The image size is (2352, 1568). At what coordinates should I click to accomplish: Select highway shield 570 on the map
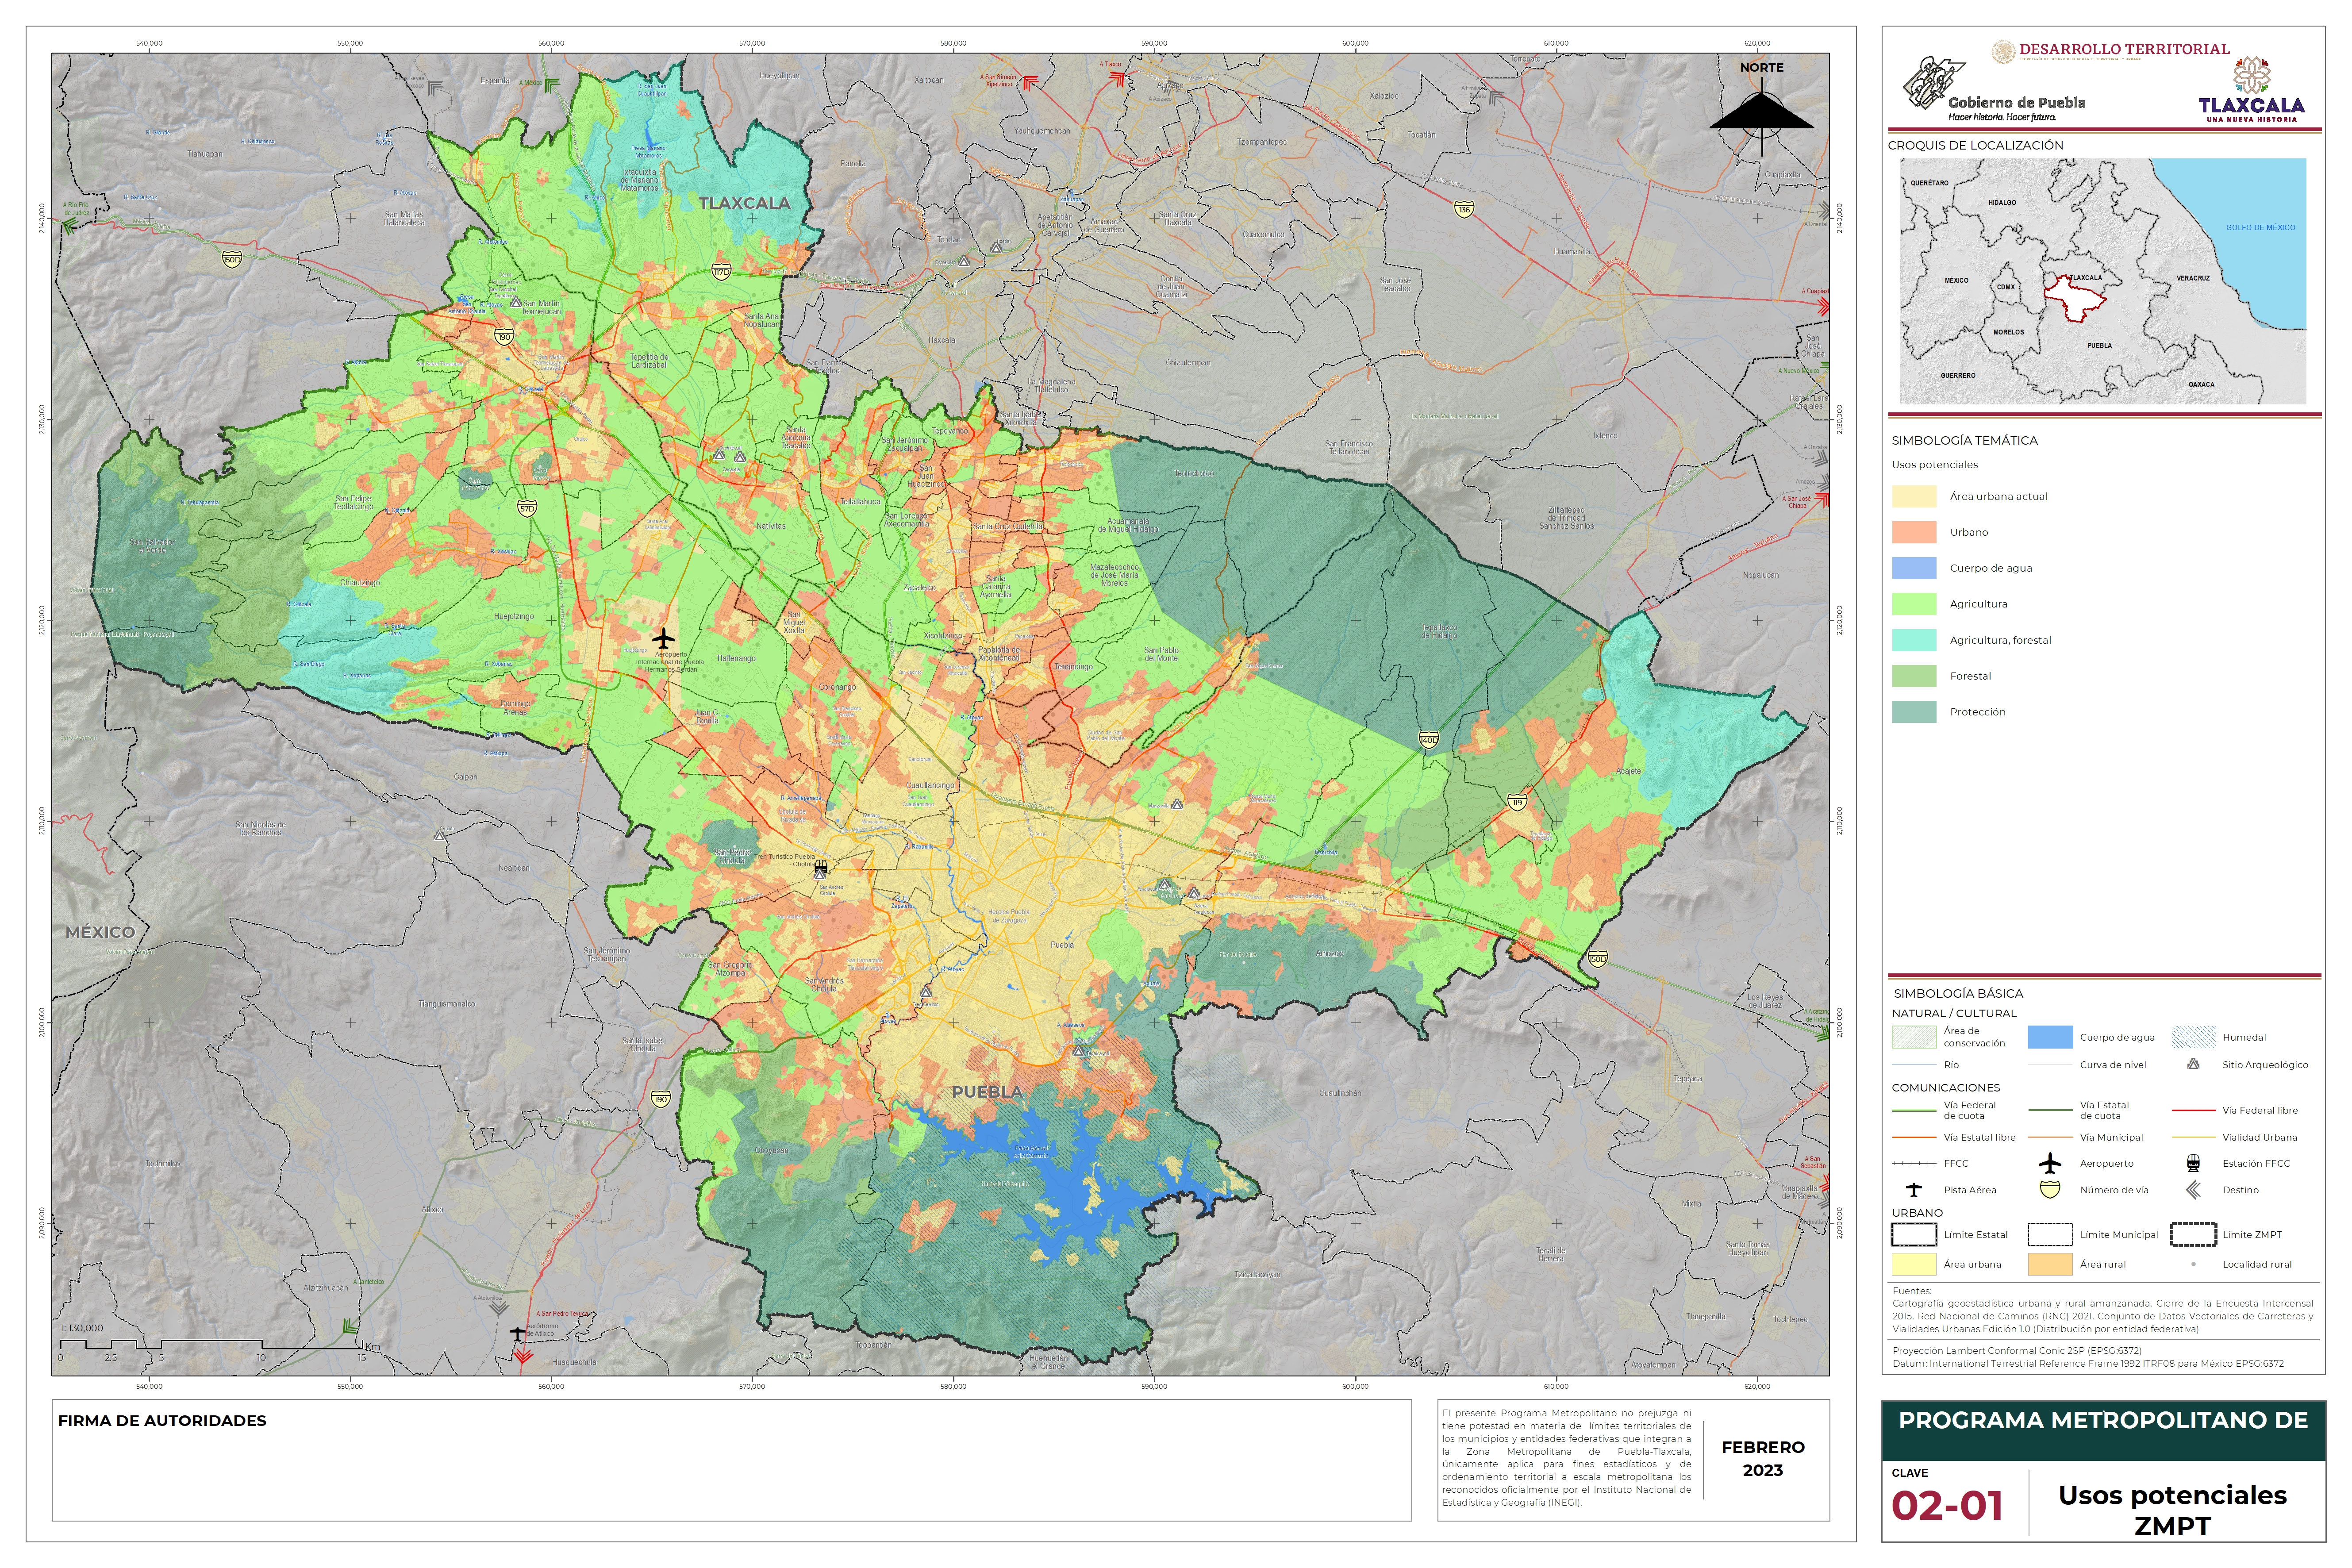tap(527, 508)
